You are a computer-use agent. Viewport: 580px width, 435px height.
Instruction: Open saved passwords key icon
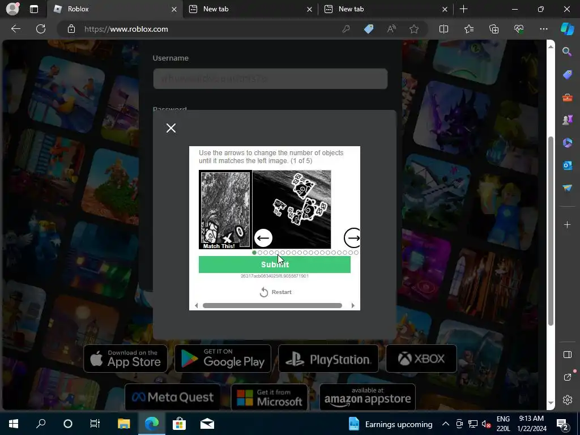click(x=346, y=29)
